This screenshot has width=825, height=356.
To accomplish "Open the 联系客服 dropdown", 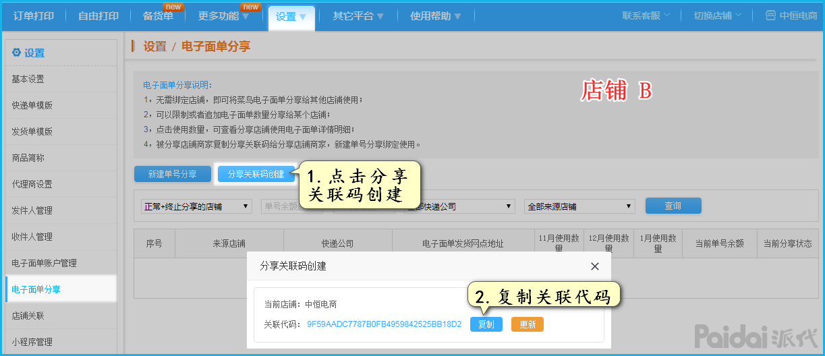I will pyautogui.click(x=646, y=16).
